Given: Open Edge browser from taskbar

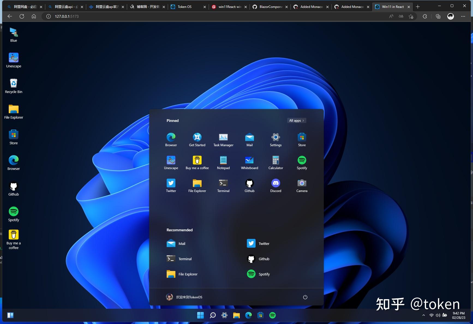Looking at the screenshot, I should [249, 315].
